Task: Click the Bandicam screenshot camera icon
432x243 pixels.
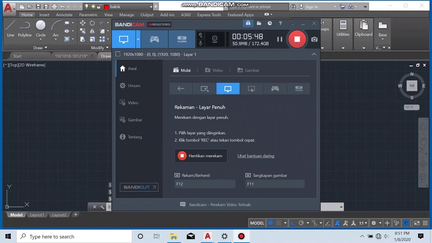Action: (x=315, y=39)
